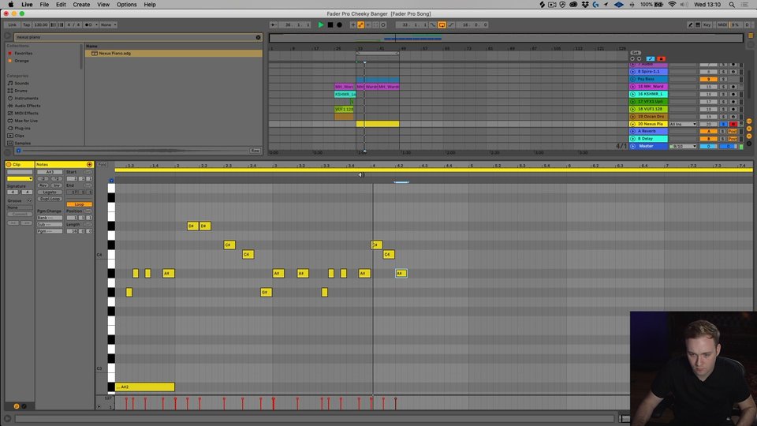Click the Set locator button

636,53
